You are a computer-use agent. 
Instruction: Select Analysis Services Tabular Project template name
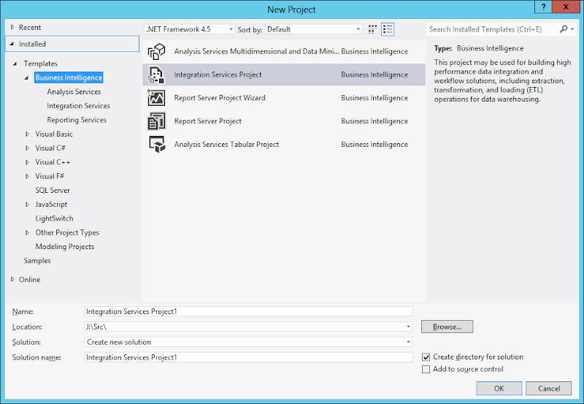(226, 145)
